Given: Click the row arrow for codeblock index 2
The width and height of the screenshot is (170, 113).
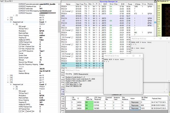Looking at the screenshot, I should click(67, 108).
